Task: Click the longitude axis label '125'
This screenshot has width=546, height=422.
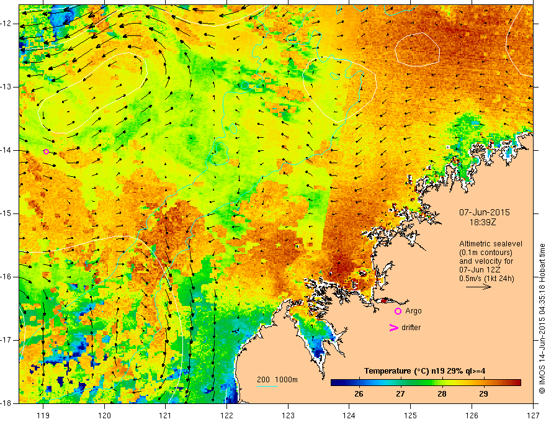Action: (x=411, y=415)
